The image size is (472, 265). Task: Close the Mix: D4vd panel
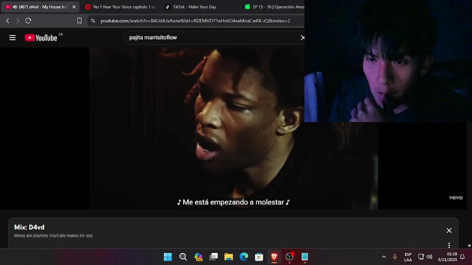[449, 230]
